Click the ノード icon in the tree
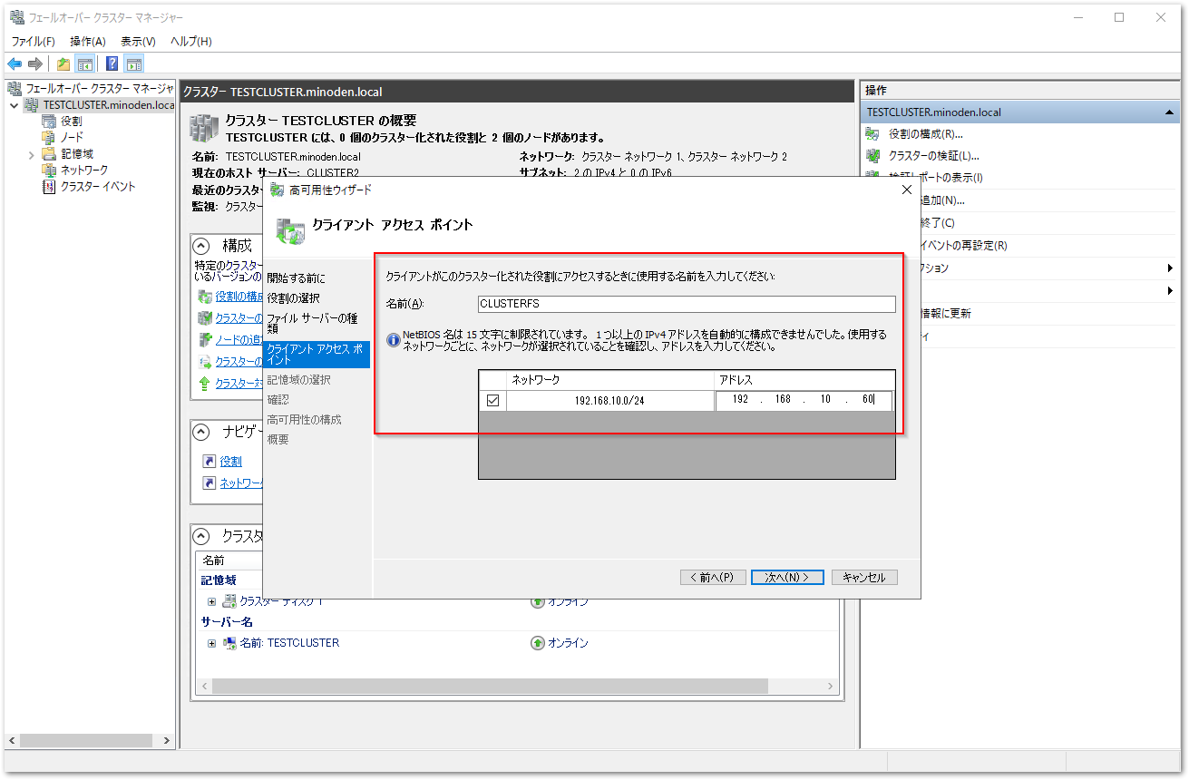 point(49,138)
